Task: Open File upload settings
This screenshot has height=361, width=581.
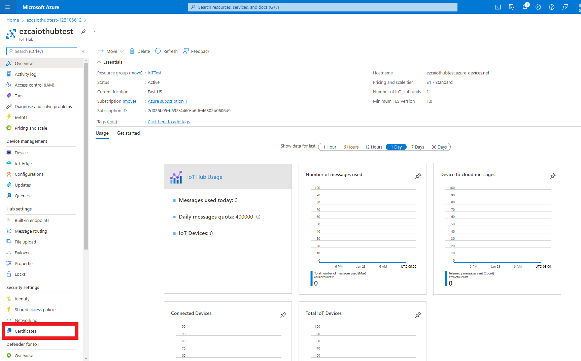Action: click(25, 242)
